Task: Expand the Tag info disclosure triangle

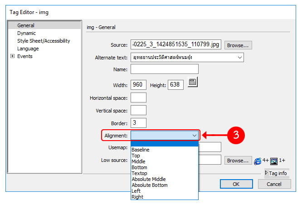Action: click(x=266, y=173)
